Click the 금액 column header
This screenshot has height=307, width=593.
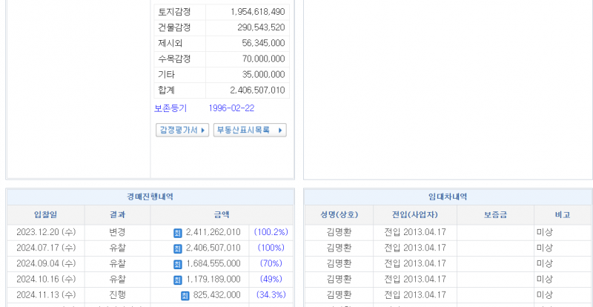tap(222, 215)
